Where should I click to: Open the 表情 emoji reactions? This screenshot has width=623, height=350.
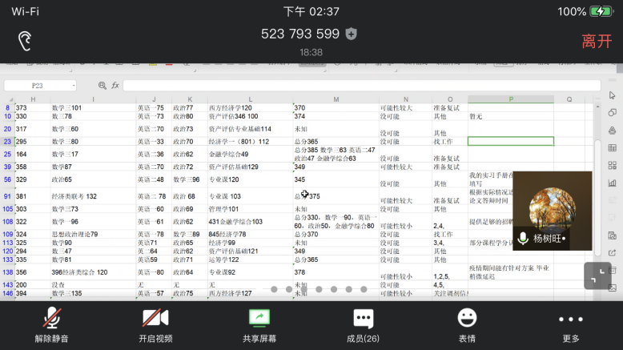click(467, 324)
